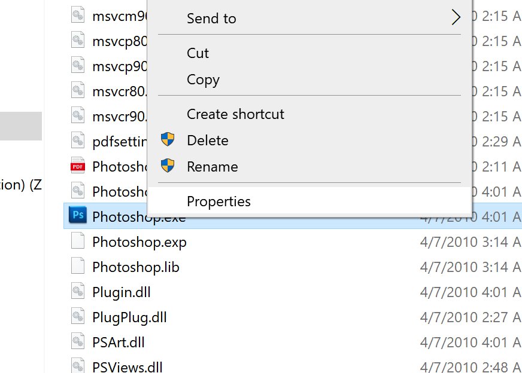The width and height of the screenshot is (522, 373).
Task: Expand the Send to submenu arrow
Action: 456,18
